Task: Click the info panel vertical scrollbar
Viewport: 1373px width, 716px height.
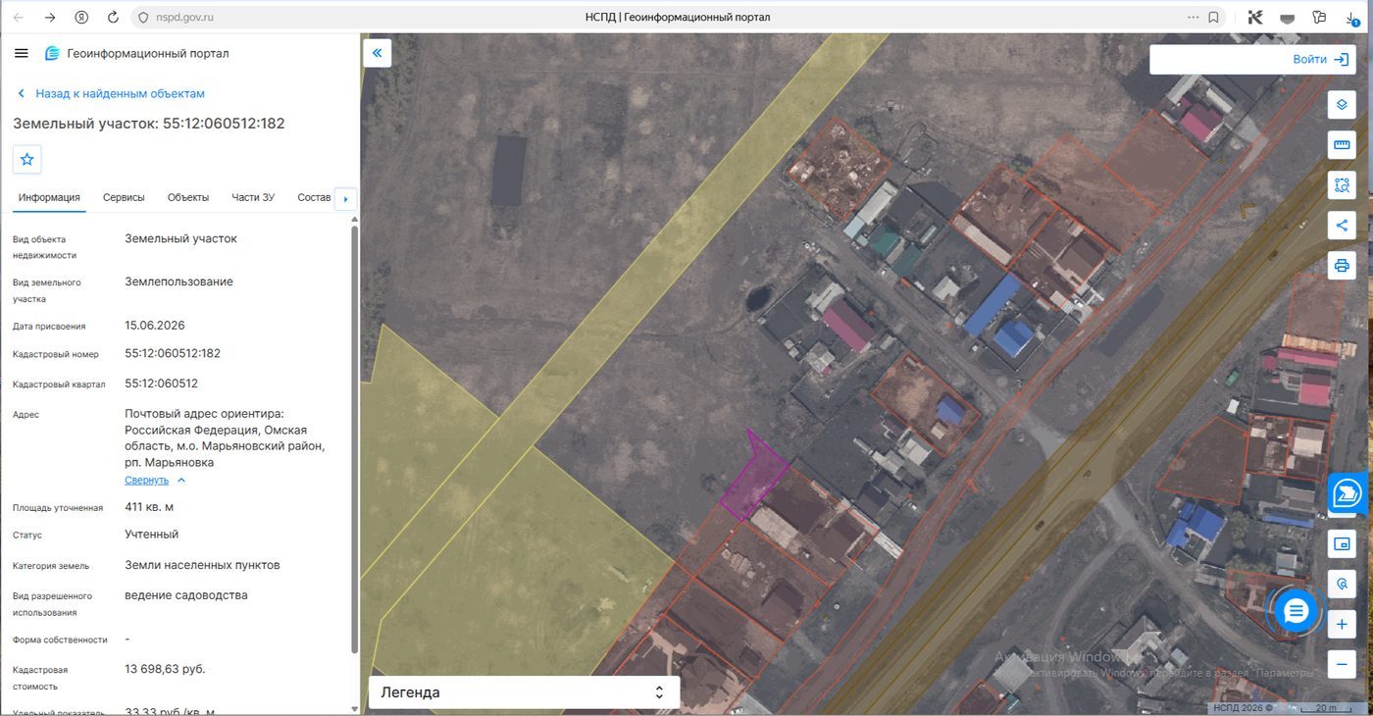Action: [354, 439]
